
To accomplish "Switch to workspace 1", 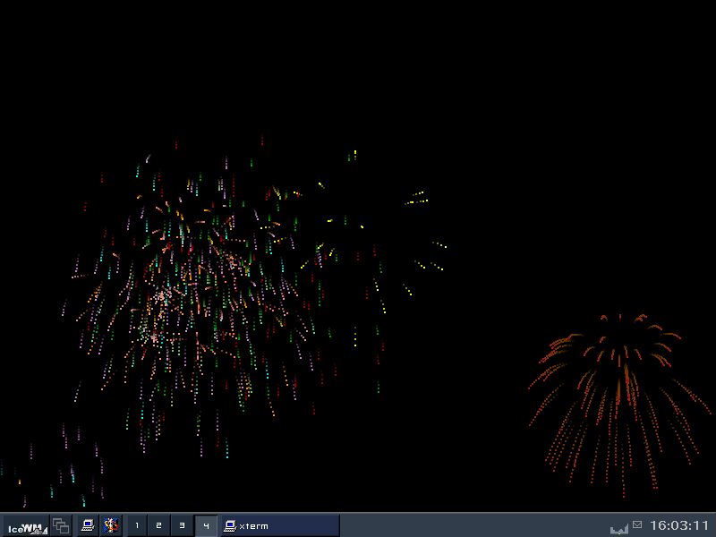I will click(x=137, y=526).
